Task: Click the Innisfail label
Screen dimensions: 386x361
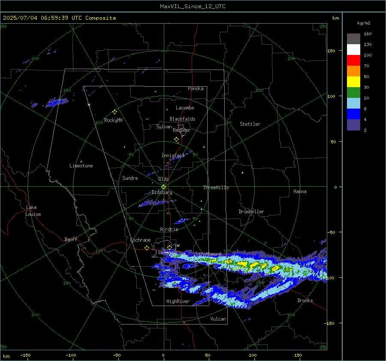Action: point(173,155)
